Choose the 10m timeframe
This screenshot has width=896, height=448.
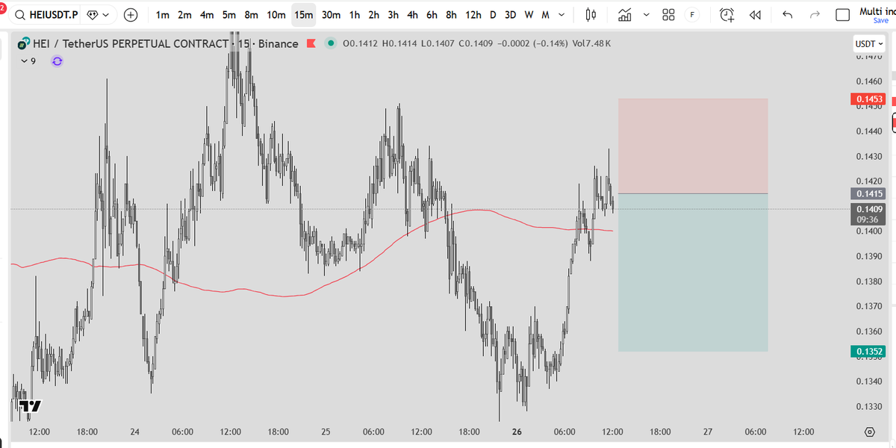coord(276,15)
